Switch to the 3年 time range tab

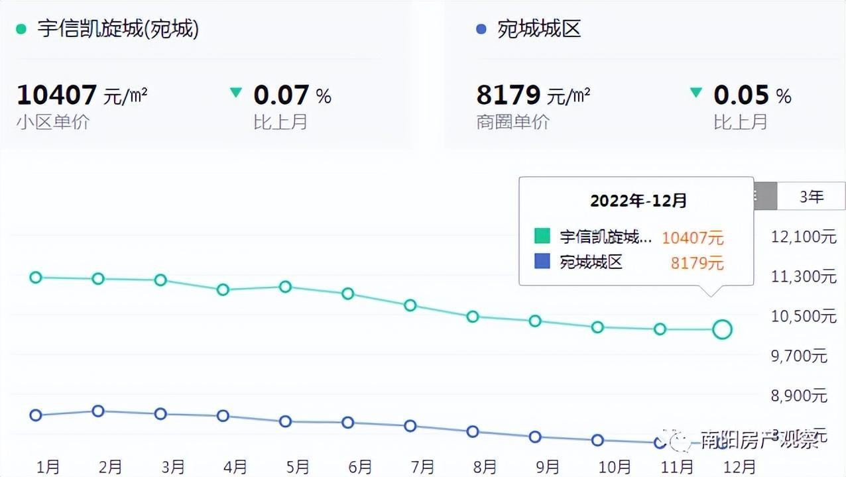click(x=811, y=197)
